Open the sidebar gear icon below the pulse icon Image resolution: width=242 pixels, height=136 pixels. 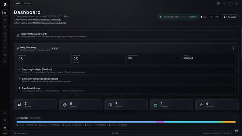tap(5, 120)
